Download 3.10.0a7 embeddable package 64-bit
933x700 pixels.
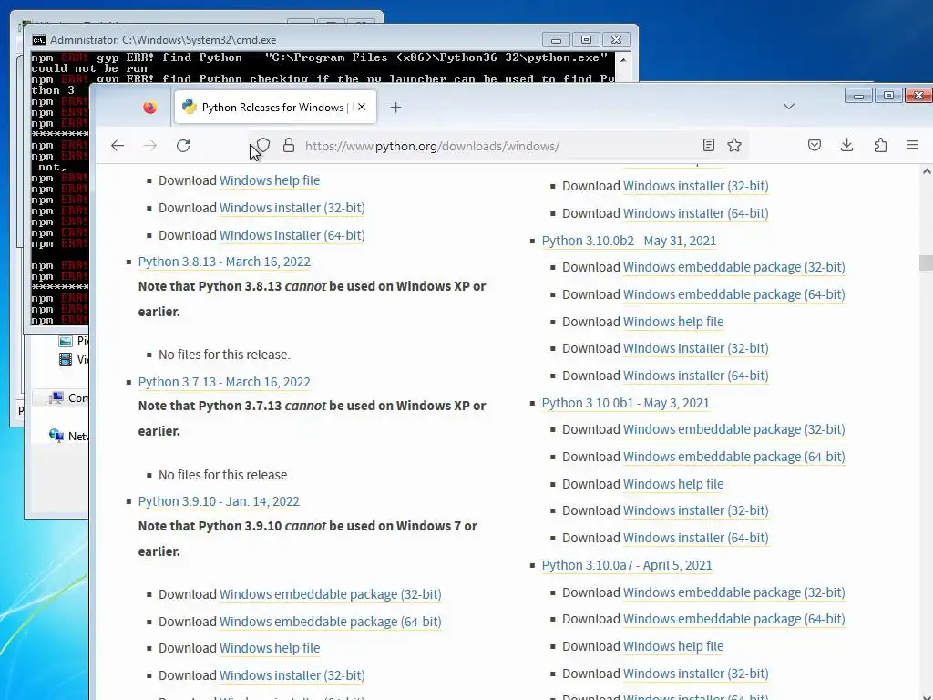coord(733,619)
